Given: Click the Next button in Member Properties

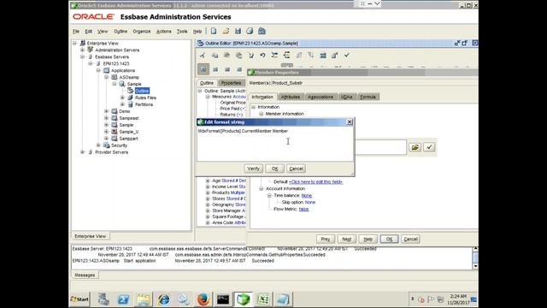Looking at the screenshot, I should tap(347, 240).
